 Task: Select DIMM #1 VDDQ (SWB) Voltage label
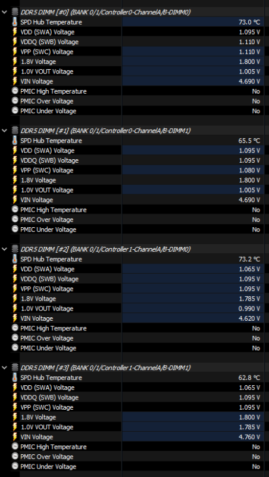point(49,160)
